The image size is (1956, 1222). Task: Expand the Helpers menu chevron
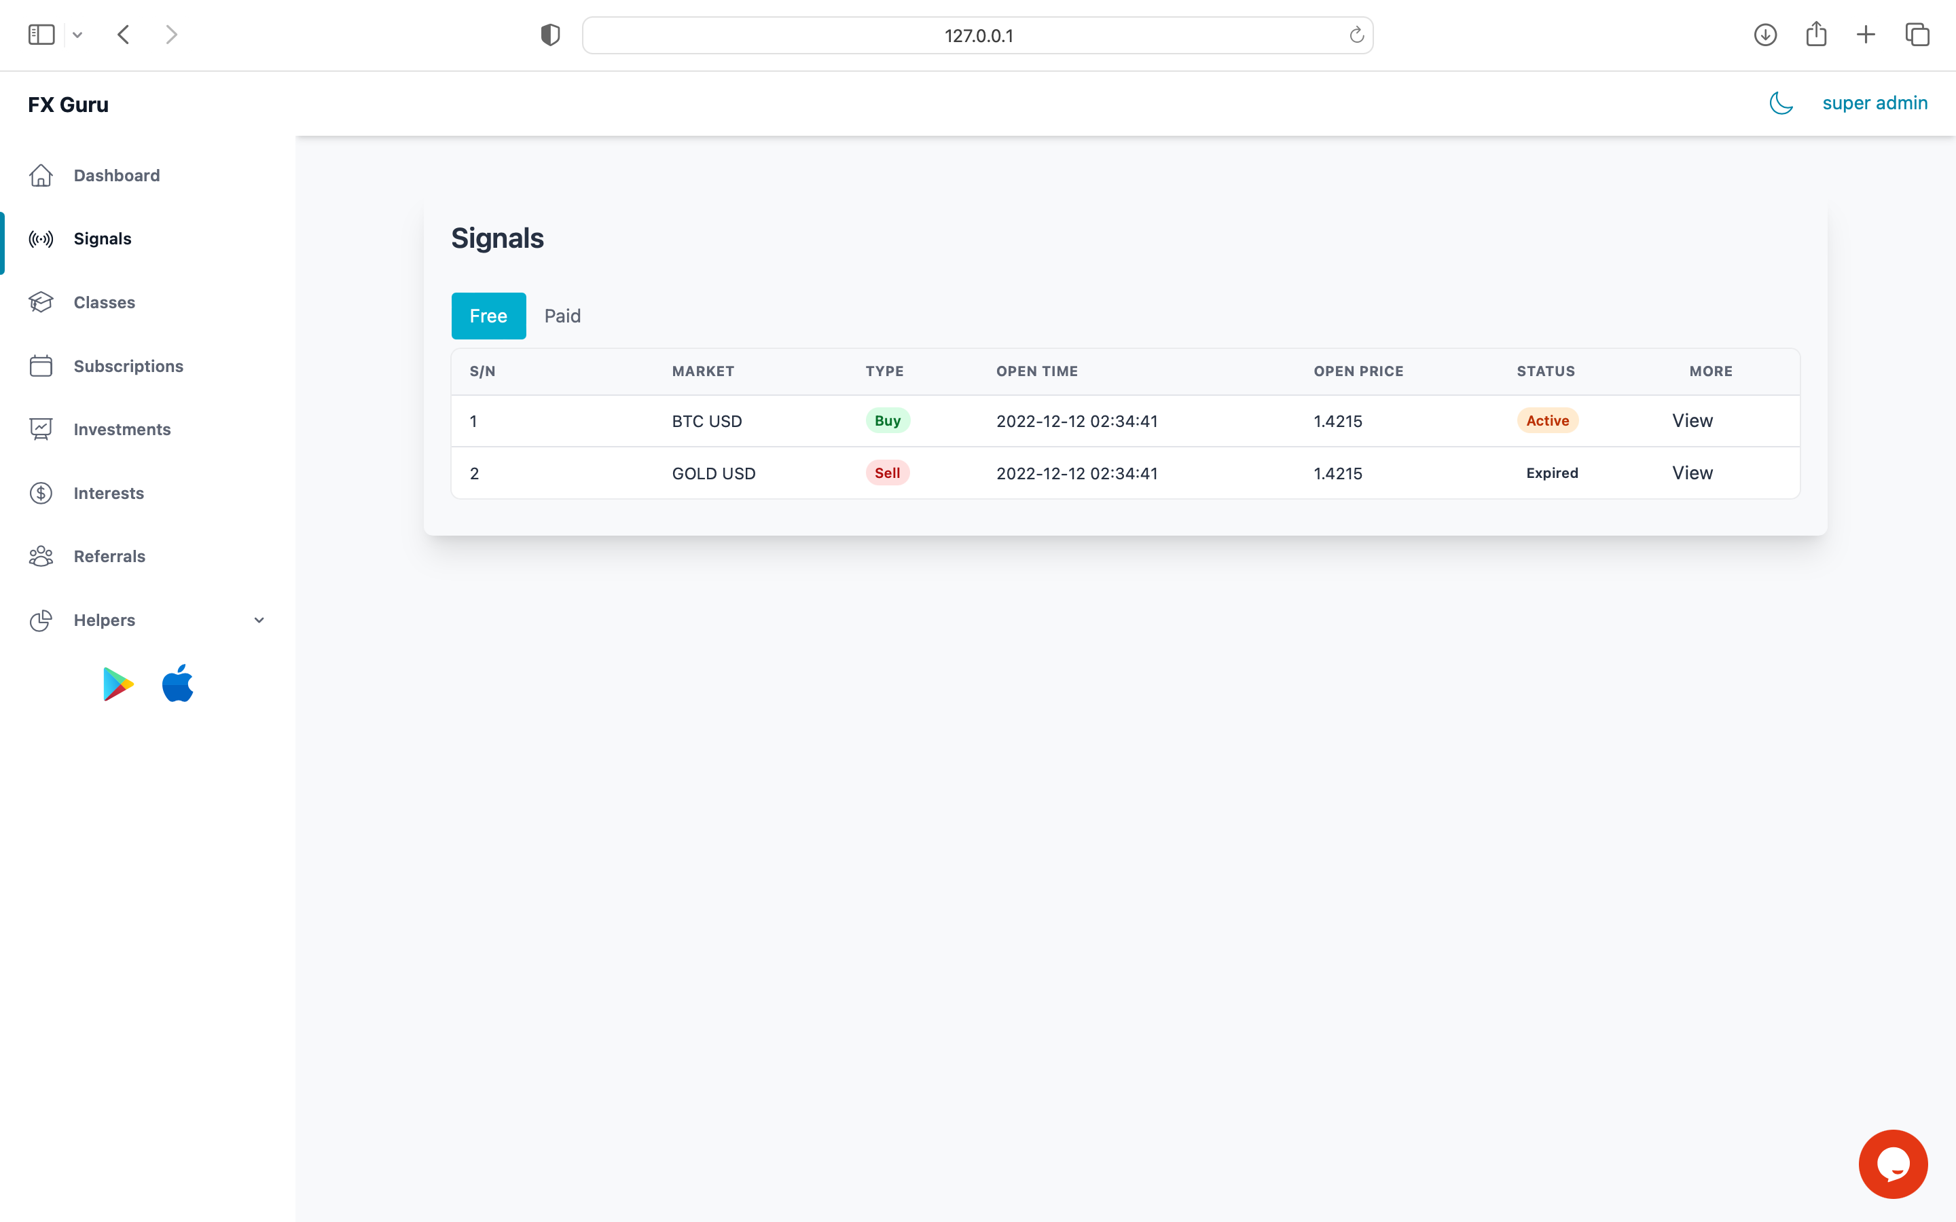click(259, 620)
